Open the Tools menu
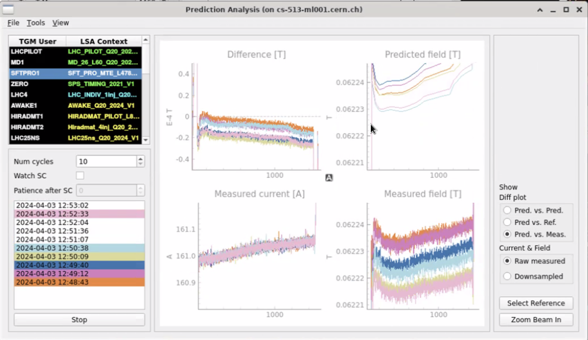This screenshot has width=588, height=340. pos(36,23)
